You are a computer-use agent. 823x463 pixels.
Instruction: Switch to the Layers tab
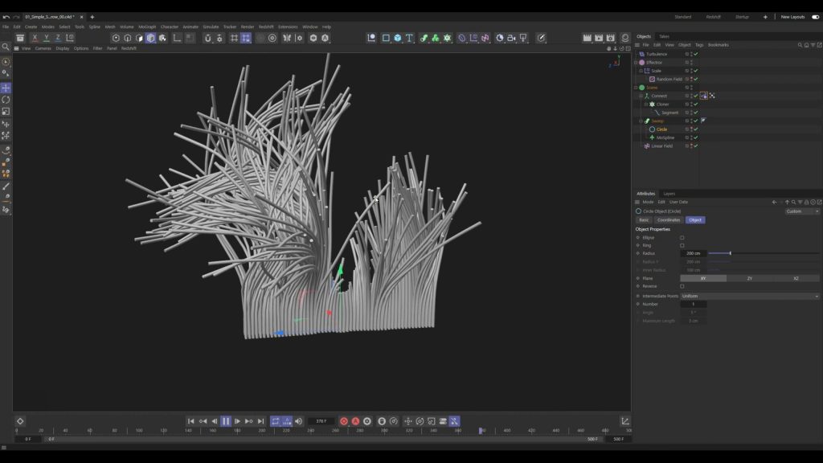click(669, 194)
